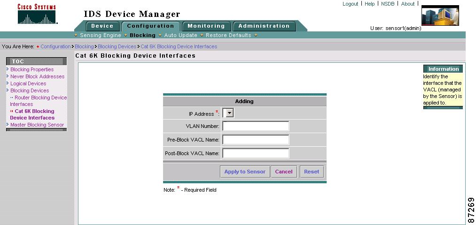
Task: Click the About link
Action: 408,4
